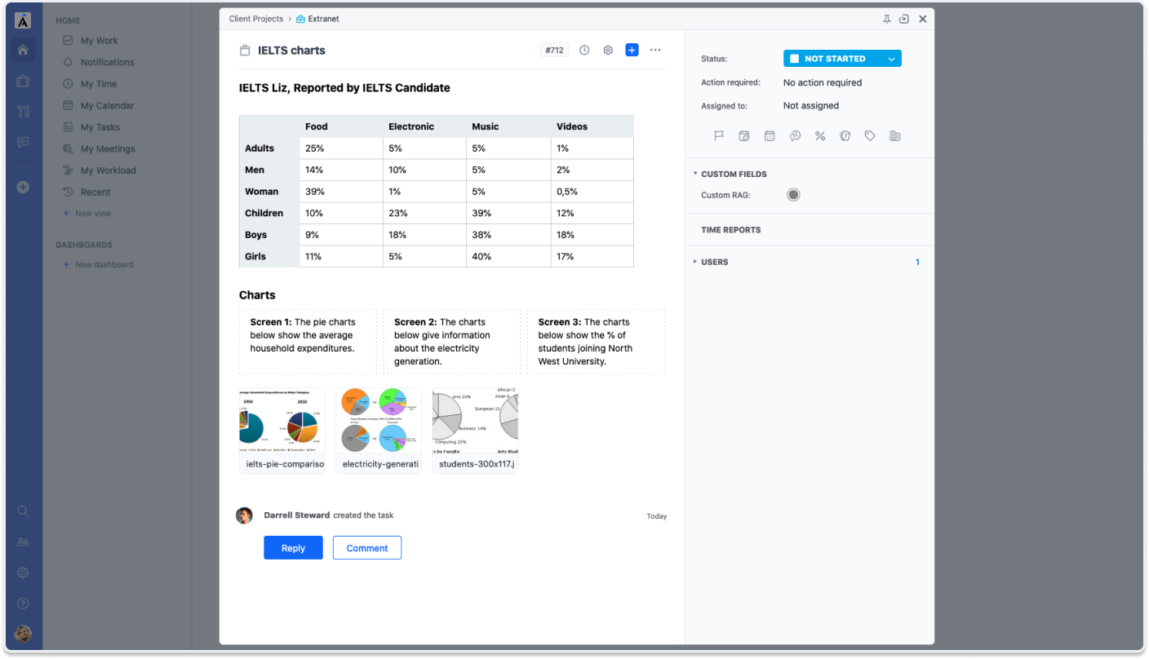Image resolution: width=1149 pixels, height=659 pixels.
Task: Open My Work in the sidebar
Action: point(100,41)
